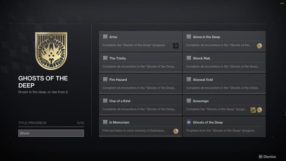Click the Dismiss button

[x=267, y=157]
